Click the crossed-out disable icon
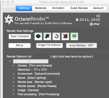Viewport: 109px width, 98px height. tap(65, 36)
